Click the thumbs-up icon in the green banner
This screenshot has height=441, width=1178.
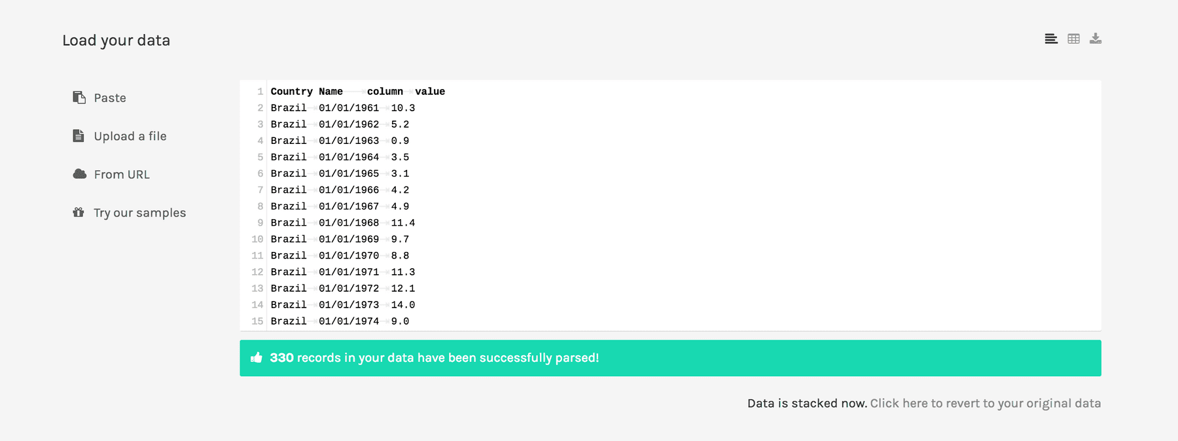click(x=257, y=357)
